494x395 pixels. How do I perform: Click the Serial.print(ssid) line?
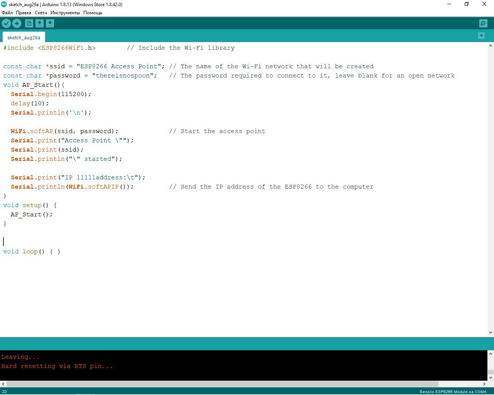tap(47, 150)
